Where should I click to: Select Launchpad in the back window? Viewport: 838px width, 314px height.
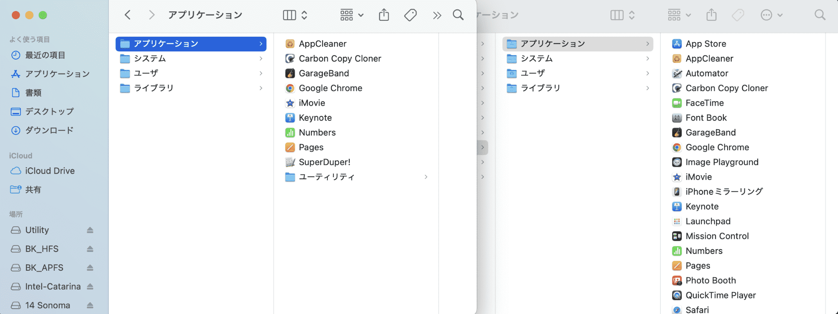coord(701,221)
